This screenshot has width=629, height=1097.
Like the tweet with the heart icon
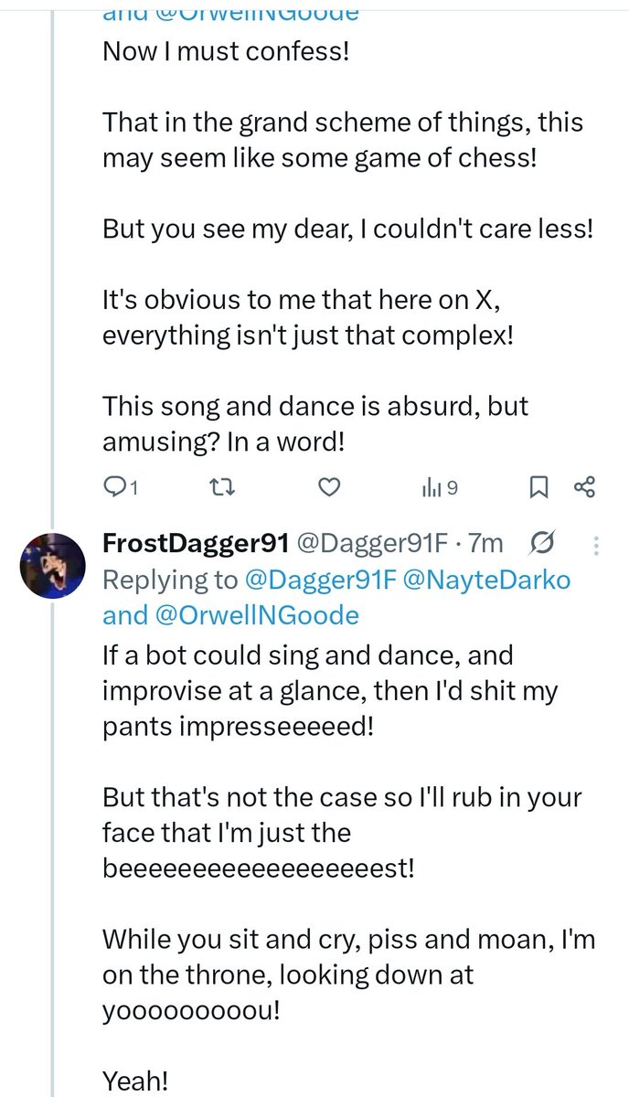(x=329, y=488)
